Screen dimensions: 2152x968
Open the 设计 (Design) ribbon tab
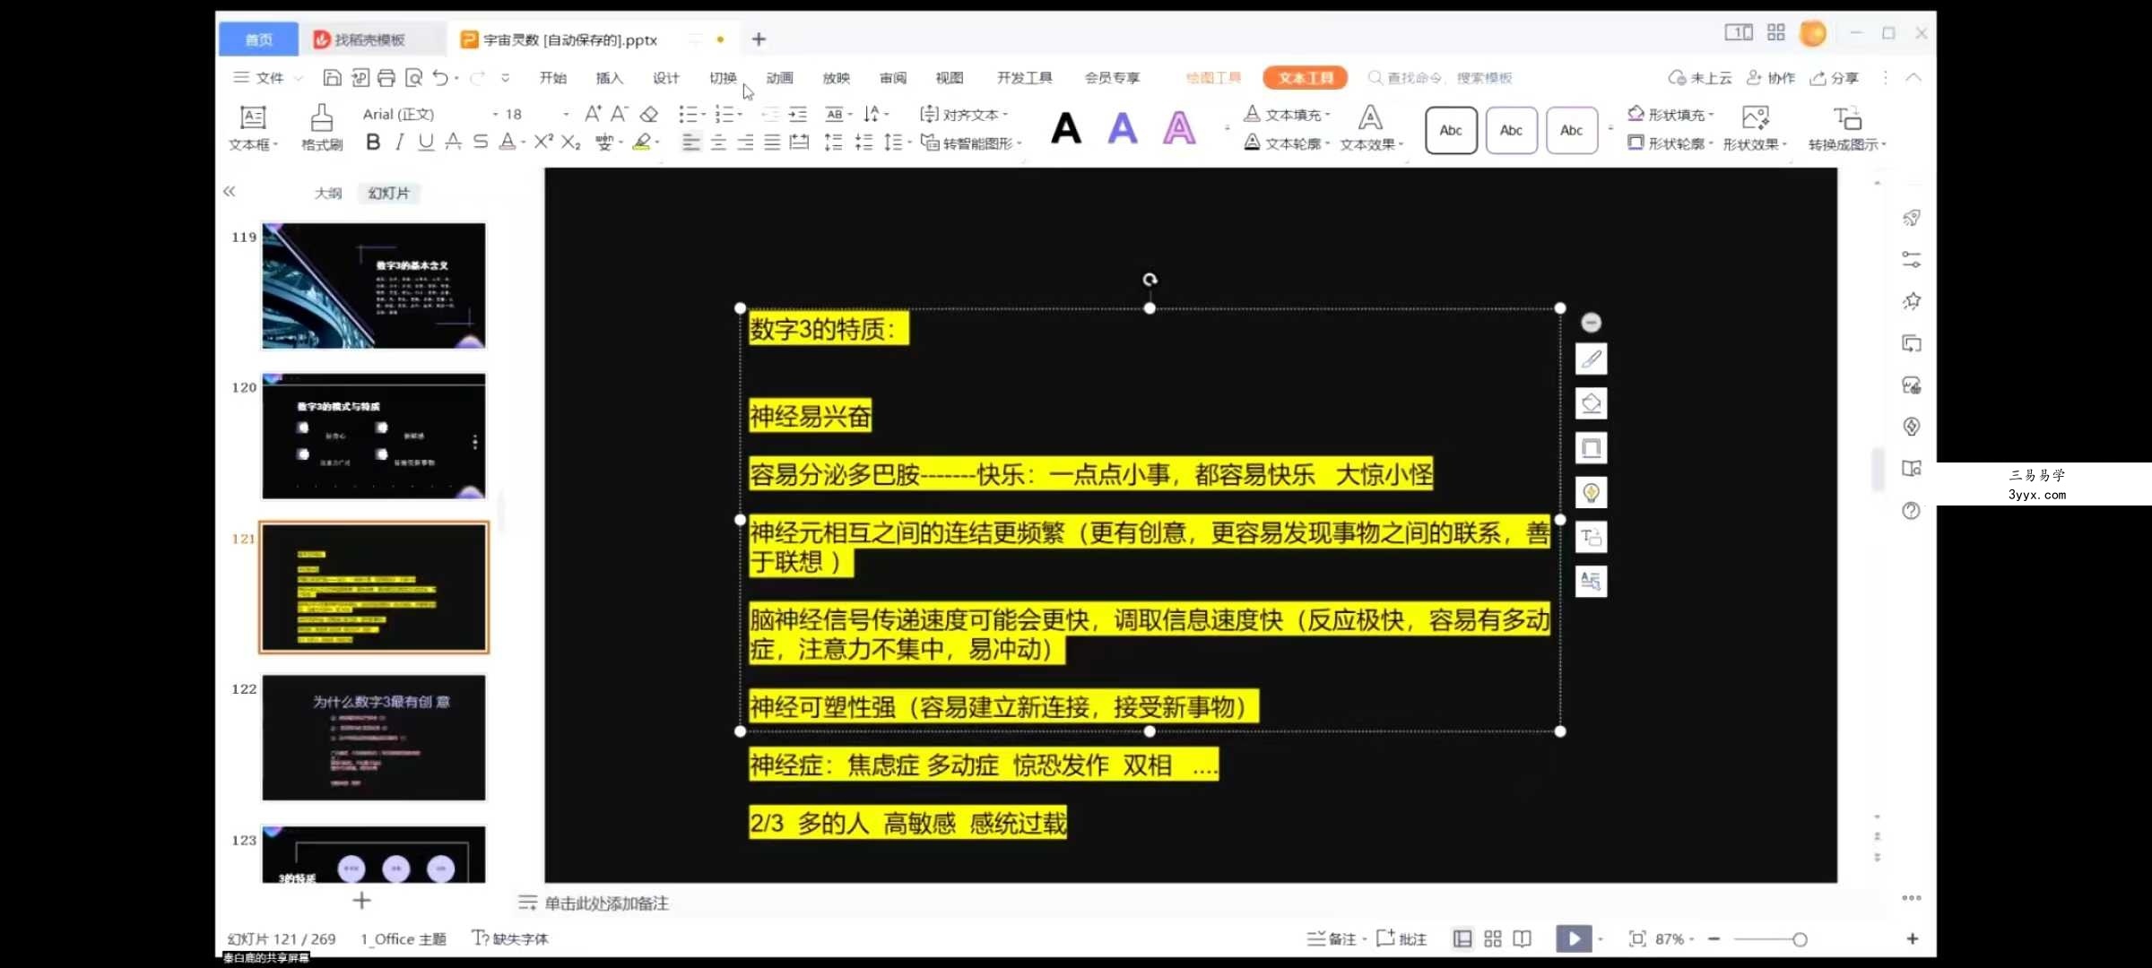(x=666, y=78)
